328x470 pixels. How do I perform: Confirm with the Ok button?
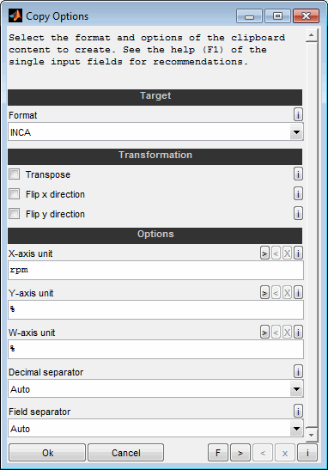47,453
